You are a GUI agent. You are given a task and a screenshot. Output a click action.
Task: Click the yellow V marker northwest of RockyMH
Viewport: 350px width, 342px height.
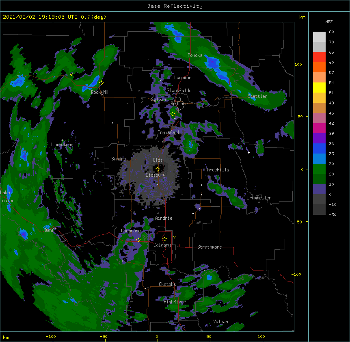pyautogui.click(x=71, y=75)
